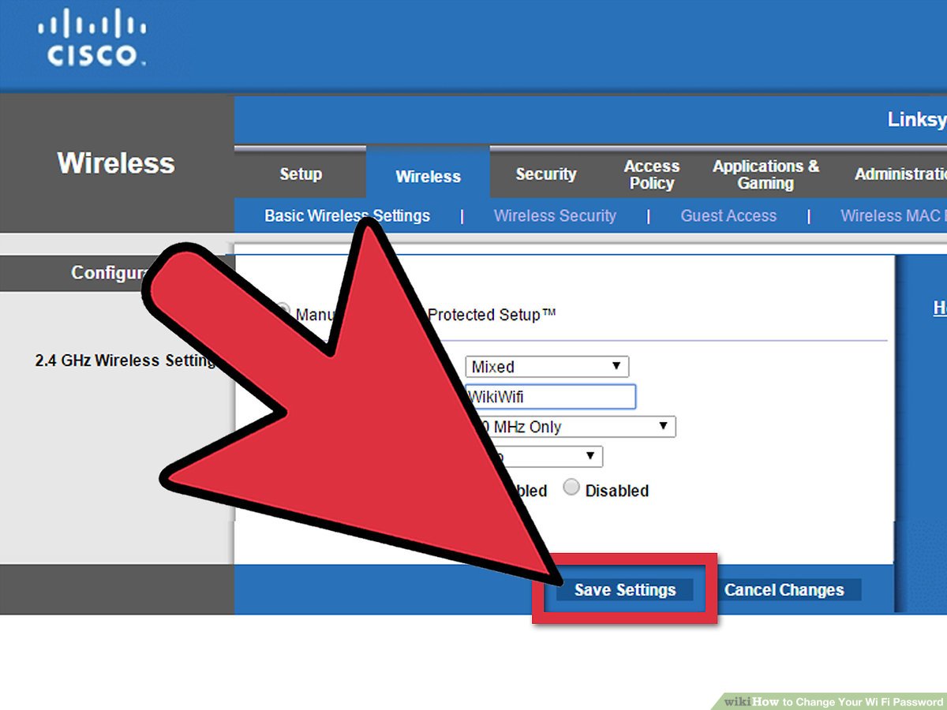Open the Wireless MAC Filter page
The height and width of the screenshot is (710, 947).
click(x=893, y=215)
